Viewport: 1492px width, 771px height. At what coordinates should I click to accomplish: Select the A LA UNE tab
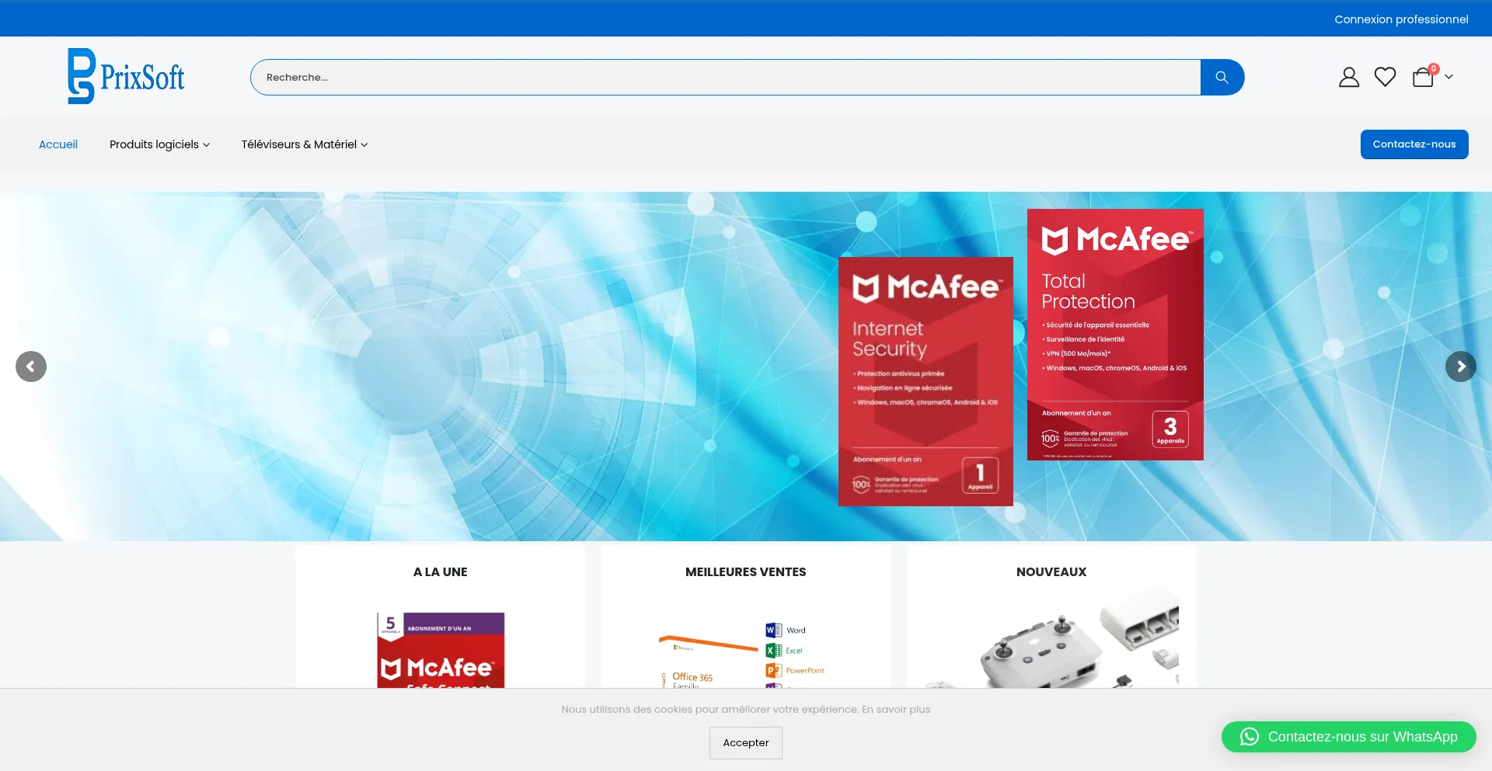coord(441,572)
